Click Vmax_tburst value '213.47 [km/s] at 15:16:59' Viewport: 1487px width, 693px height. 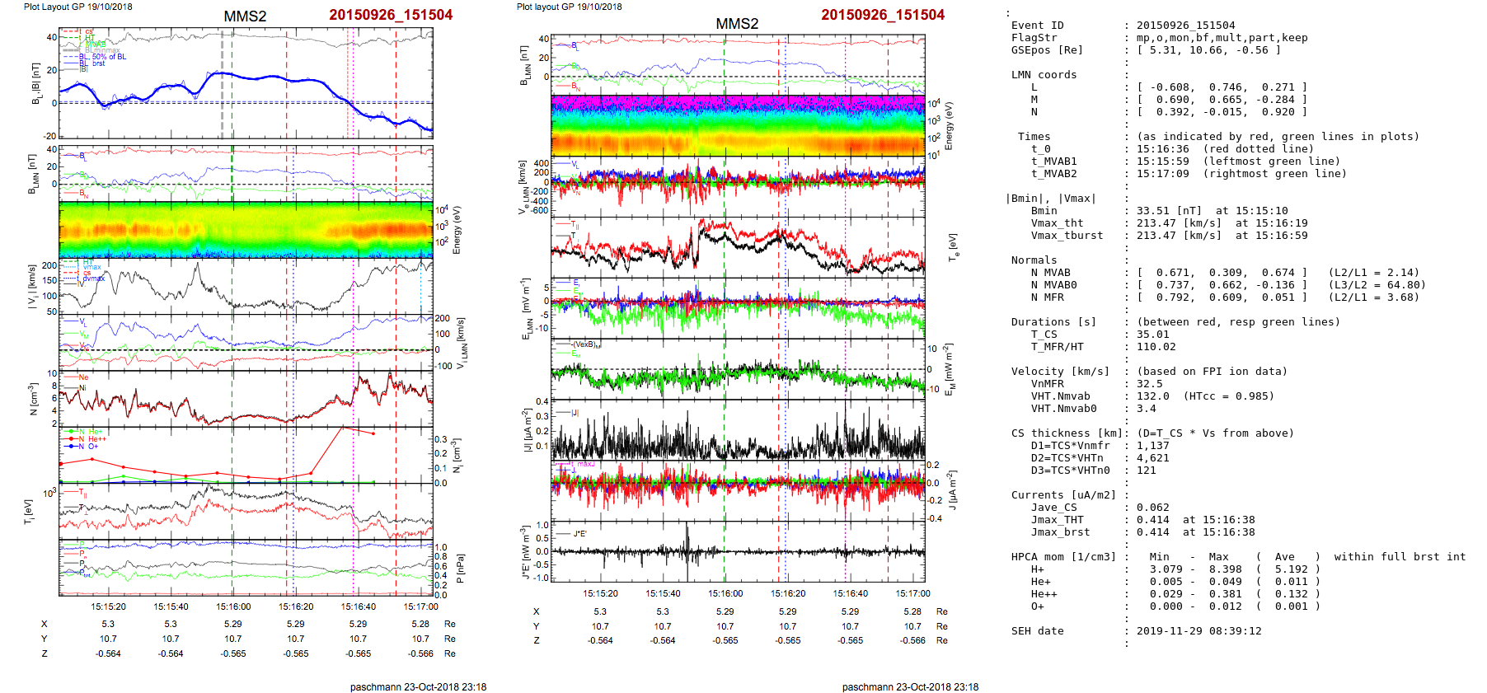1222,236
